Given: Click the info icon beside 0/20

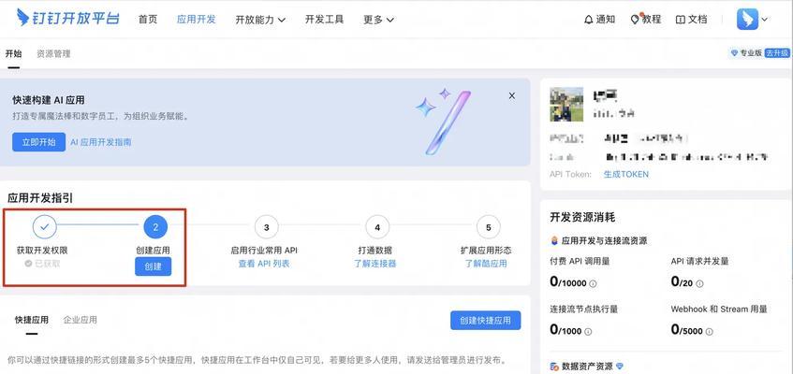Looking at the screenshot, I should 699,284.
